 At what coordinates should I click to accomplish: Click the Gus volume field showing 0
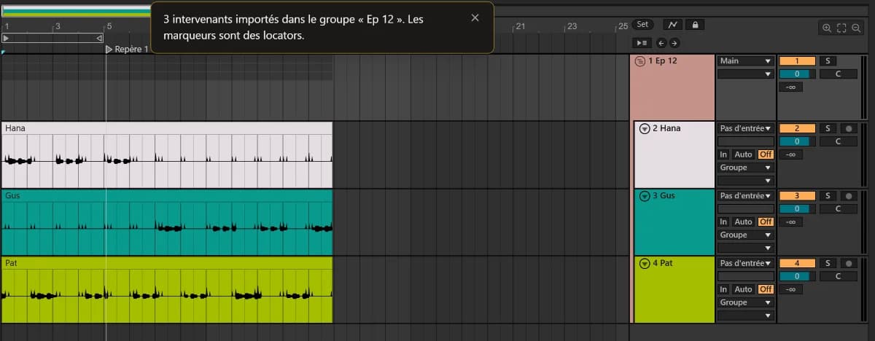796,208
